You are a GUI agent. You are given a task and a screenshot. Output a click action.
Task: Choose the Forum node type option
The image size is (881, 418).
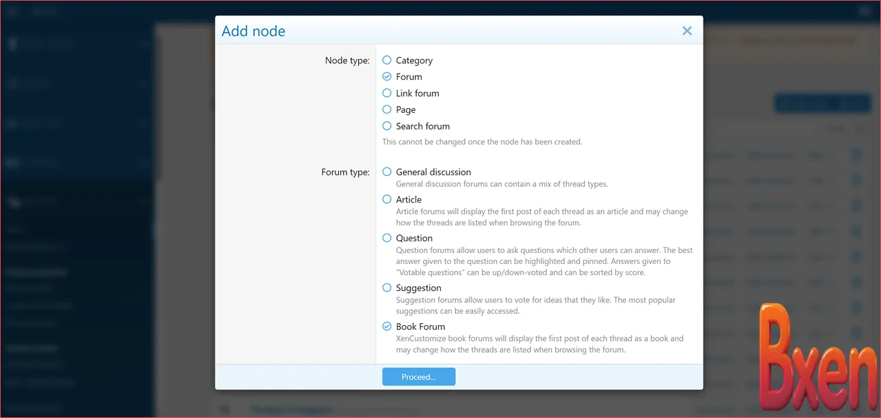tap(387, 77)
